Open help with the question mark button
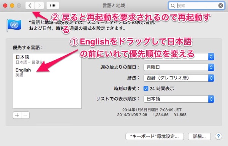The height and width of the screenshot is (146, 228). tap(218, 136)
